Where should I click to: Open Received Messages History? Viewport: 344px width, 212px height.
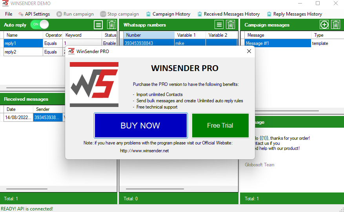[x=229, y=14]
